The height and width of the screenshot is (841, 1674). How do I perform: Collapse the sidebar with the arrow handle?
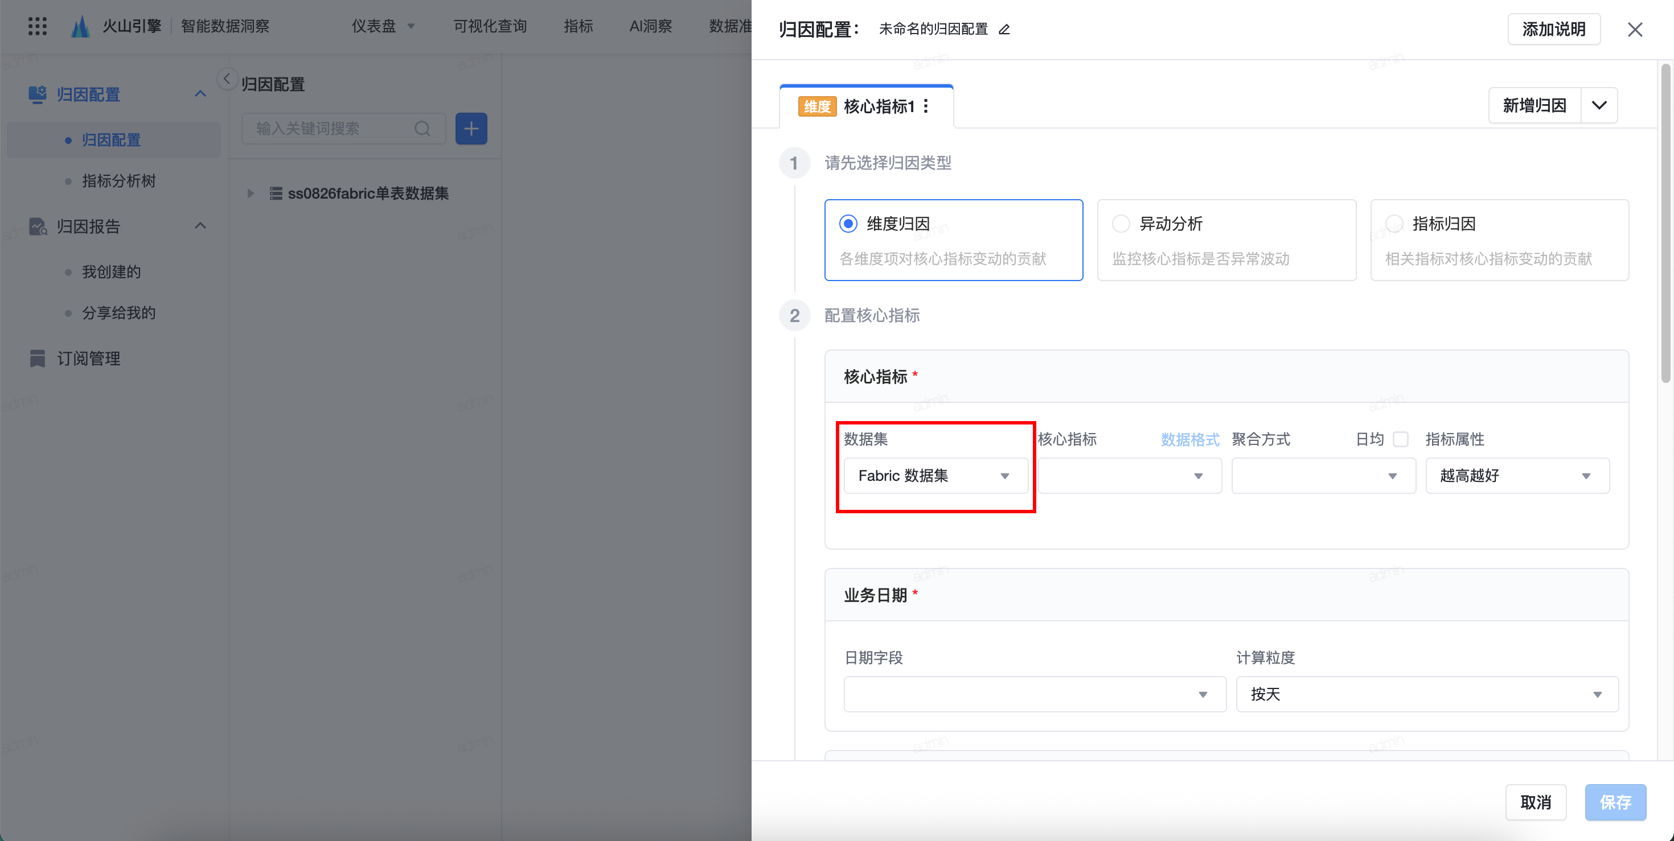[x=226, y=79]
